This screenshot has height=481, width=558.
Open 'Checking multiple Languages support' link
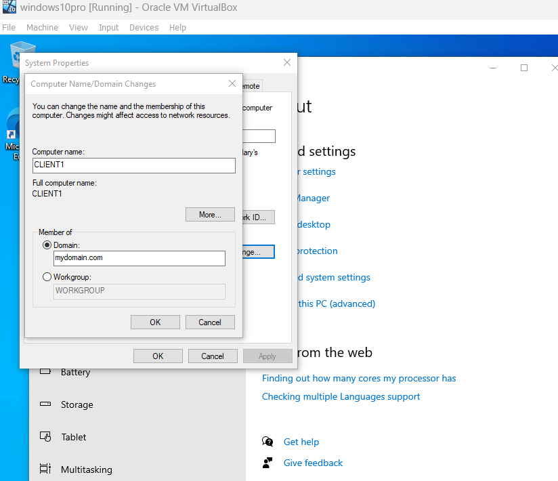tap(341, 396)
